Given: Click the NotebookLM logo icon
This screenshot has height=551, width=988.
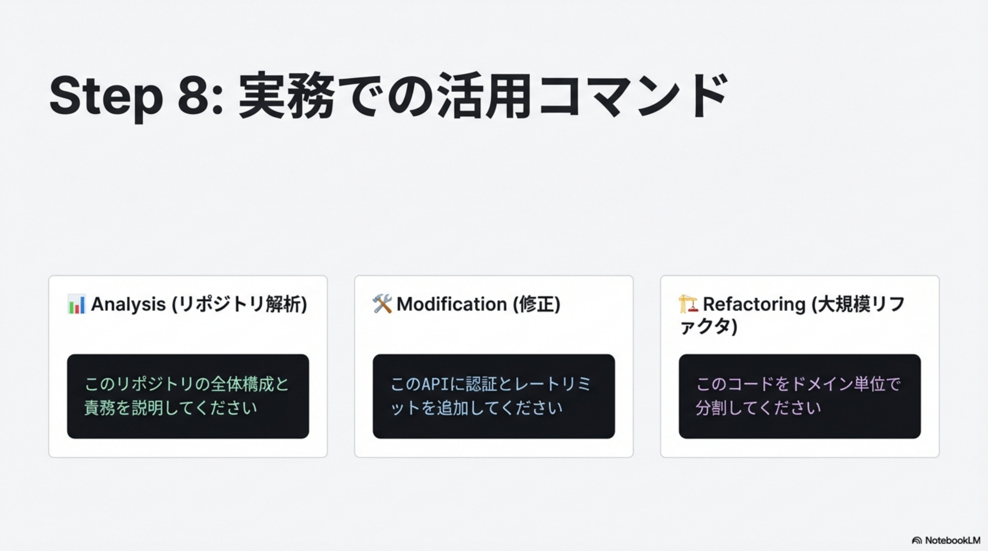Looking at the screenshot, I should click(917, 540).
